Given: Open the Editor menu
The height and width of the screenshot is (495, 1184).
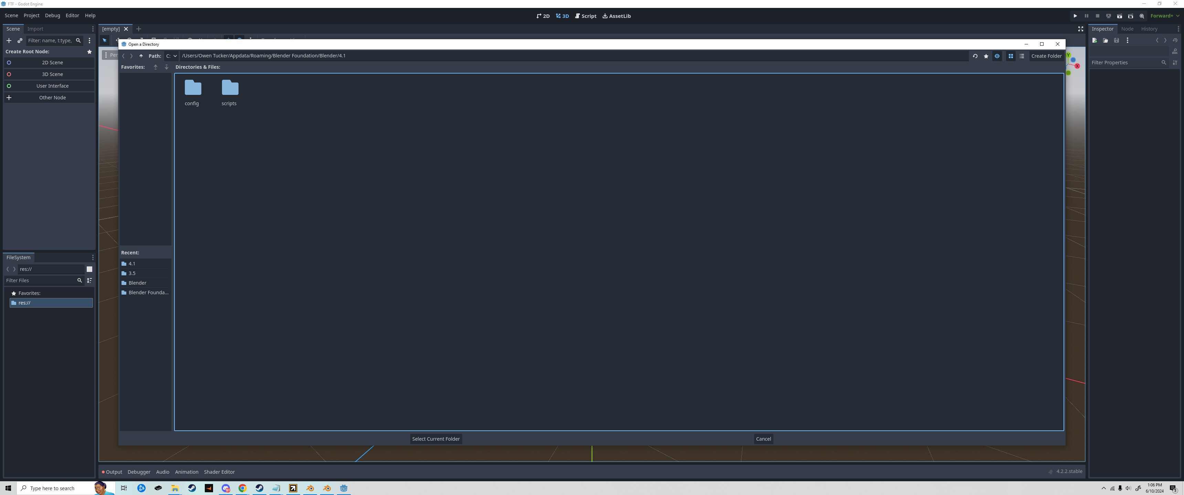Looking at the screenshot, I should 72,15.
